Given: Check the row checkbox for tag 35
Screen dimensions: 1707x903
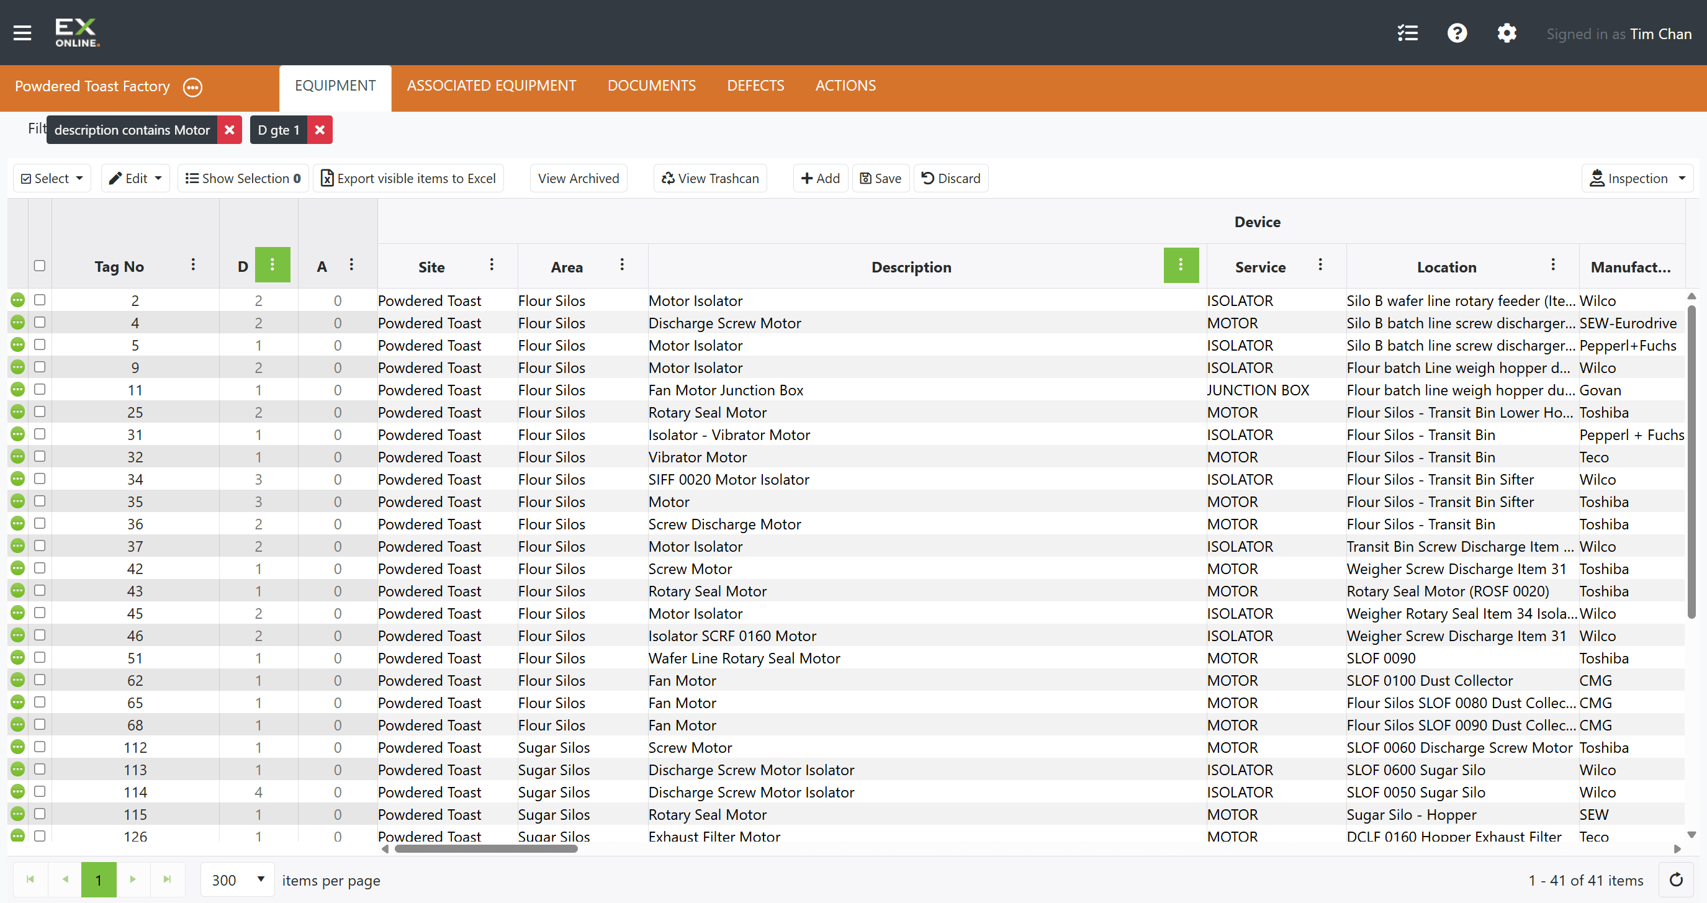Looking at the screenshot, I should pos(40,501).
